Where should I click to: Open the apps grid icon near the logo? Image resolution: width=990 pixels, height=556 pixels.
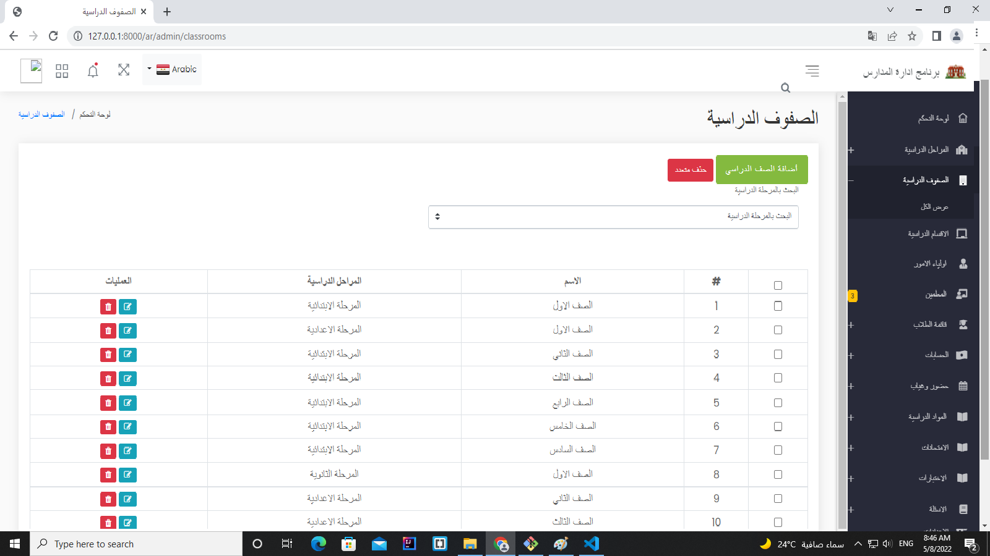coord(61,70)
